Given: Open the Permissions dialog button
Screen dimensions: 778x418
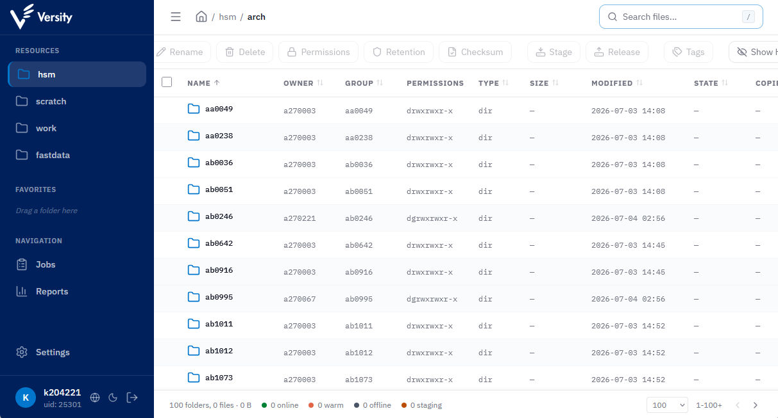Looking at the screenshot, I should pyautogui.click(x=318, y=52).
